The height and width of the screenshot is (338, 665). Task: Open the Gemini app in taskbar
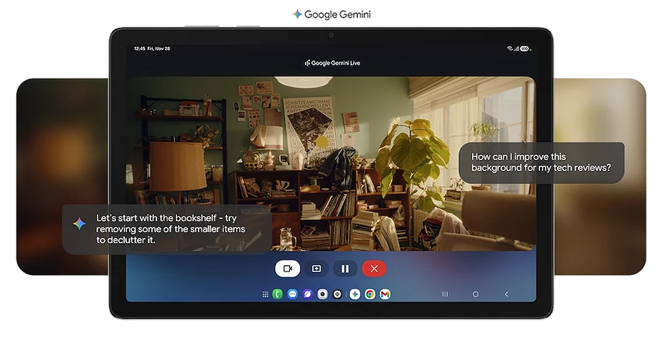354,294
